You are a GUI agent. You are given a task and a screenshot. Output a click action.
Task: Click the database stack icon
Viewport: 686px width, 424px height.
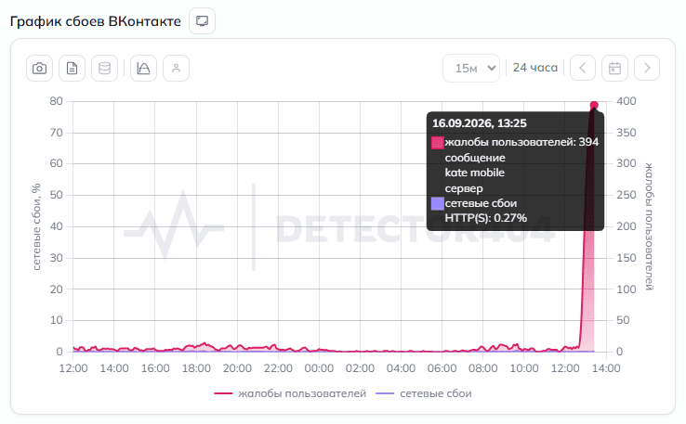pos(104,68)
